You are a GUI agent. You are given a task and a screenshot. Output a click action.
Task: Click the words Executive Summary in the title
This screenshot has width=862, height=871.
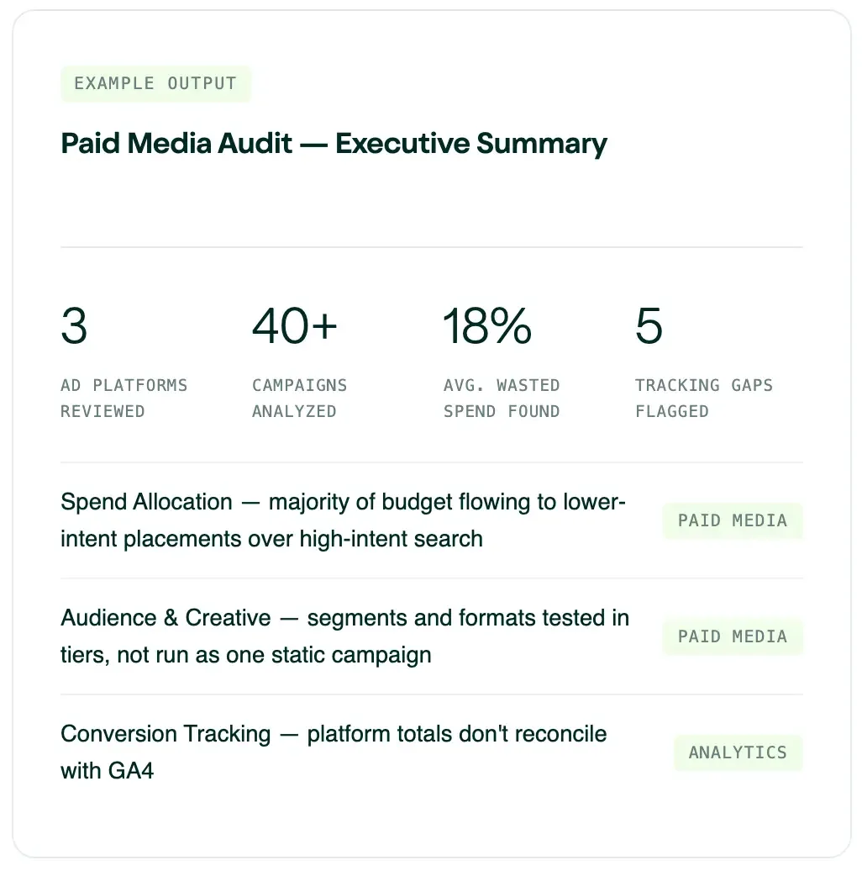click(471, 144)
